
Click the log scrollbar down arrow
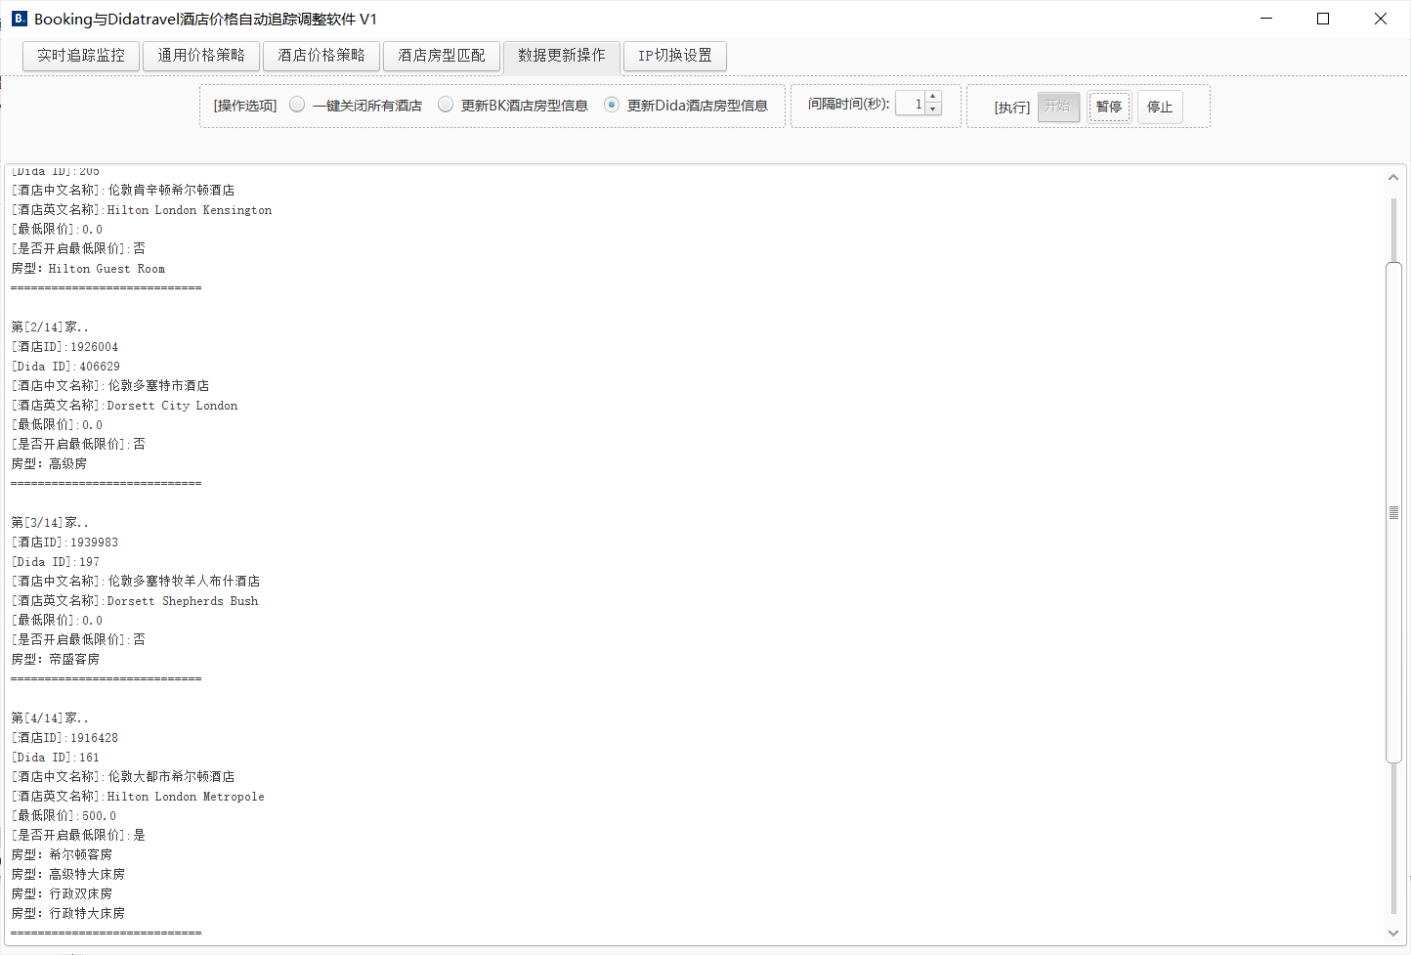[1393, 933]
